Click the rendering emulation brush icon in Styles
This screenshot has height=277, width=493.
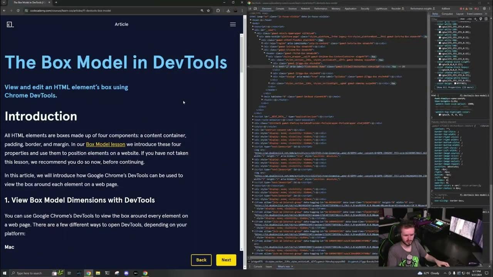pyautogui.click(x=481, y=19)
